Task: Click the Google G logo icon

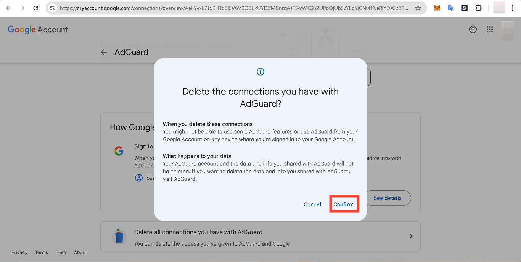Action: tap(119, 151)
